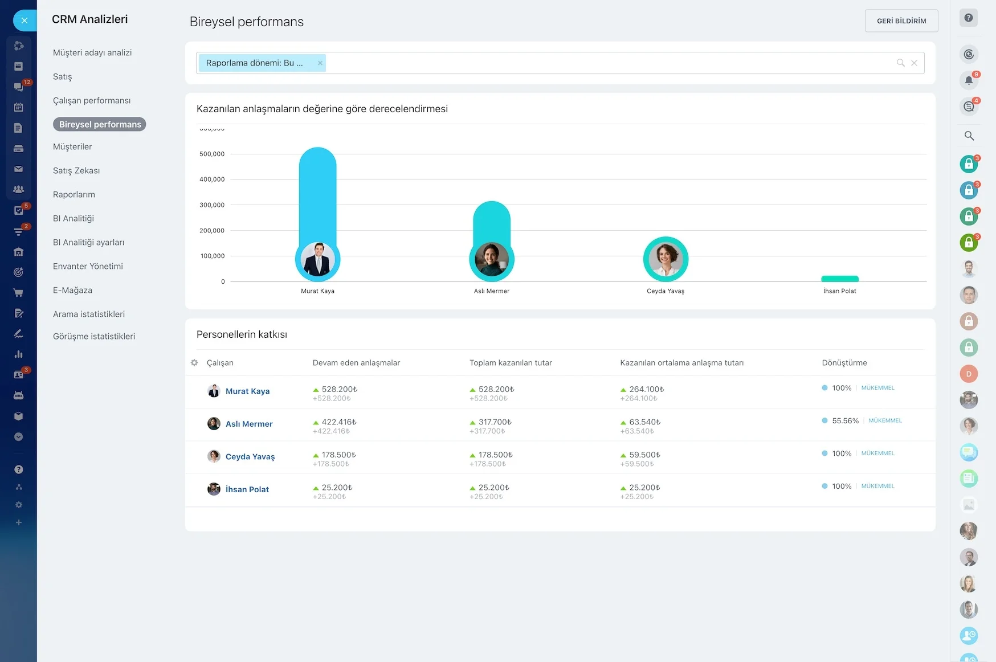Viewport: 996px width, 662px height.
Task: Open the search magnifier in right panel
Action: [969, 136]
